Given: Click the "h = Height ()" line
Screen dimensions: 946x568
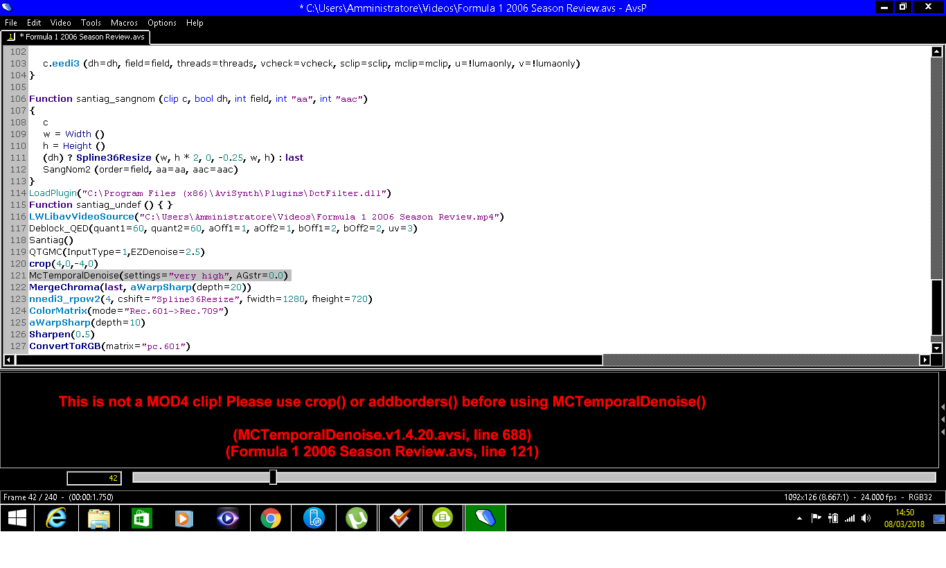Looking at the screenshot, I should point(73,146).
